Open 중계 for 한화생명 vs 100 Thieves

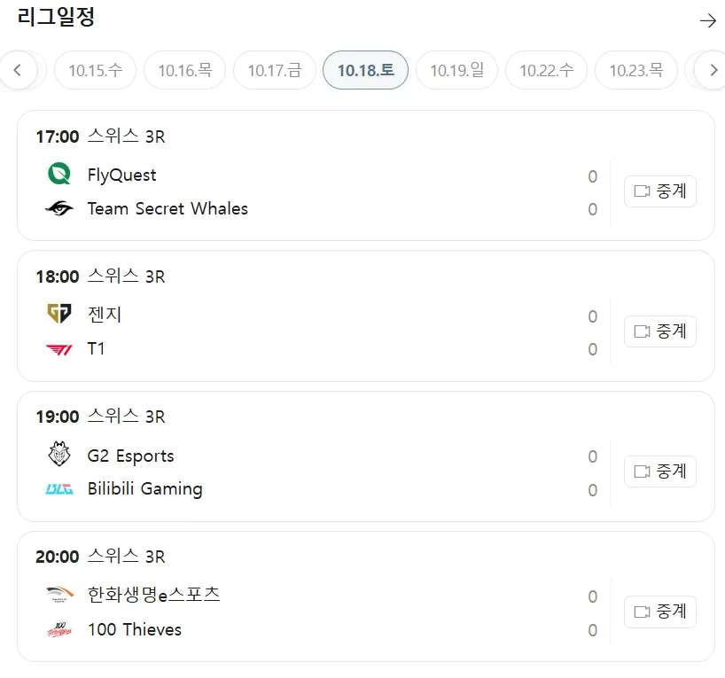click(x=660, y=612)
